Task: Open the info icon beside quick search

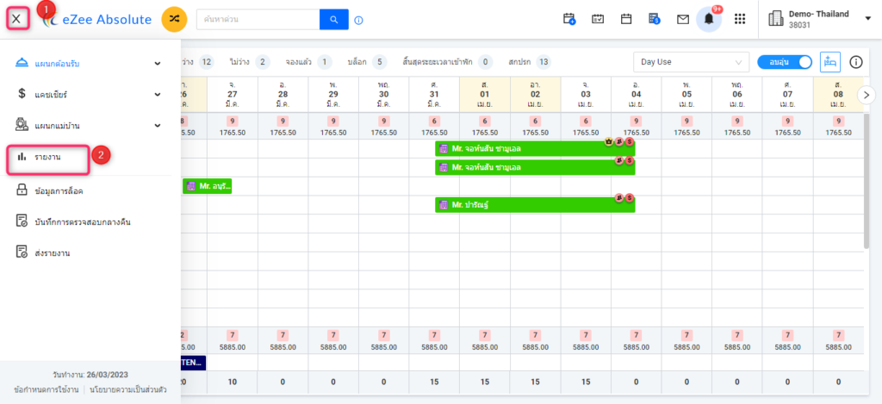Action: coord(359,21)
